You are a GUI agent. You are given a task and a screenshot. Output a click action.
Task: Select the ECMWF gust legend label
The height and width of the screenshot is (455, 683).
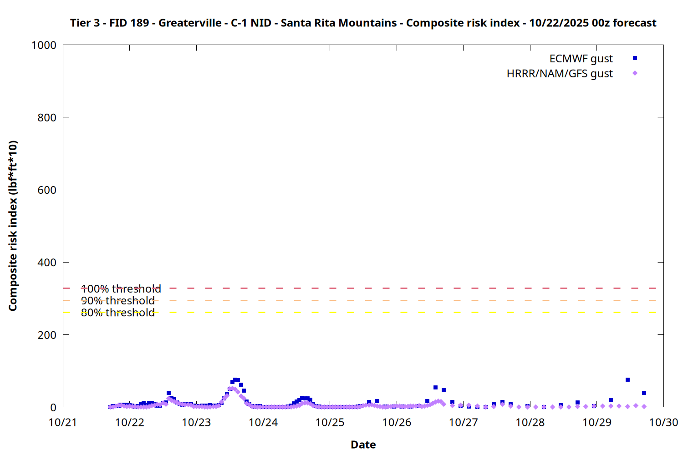point(581,59)
